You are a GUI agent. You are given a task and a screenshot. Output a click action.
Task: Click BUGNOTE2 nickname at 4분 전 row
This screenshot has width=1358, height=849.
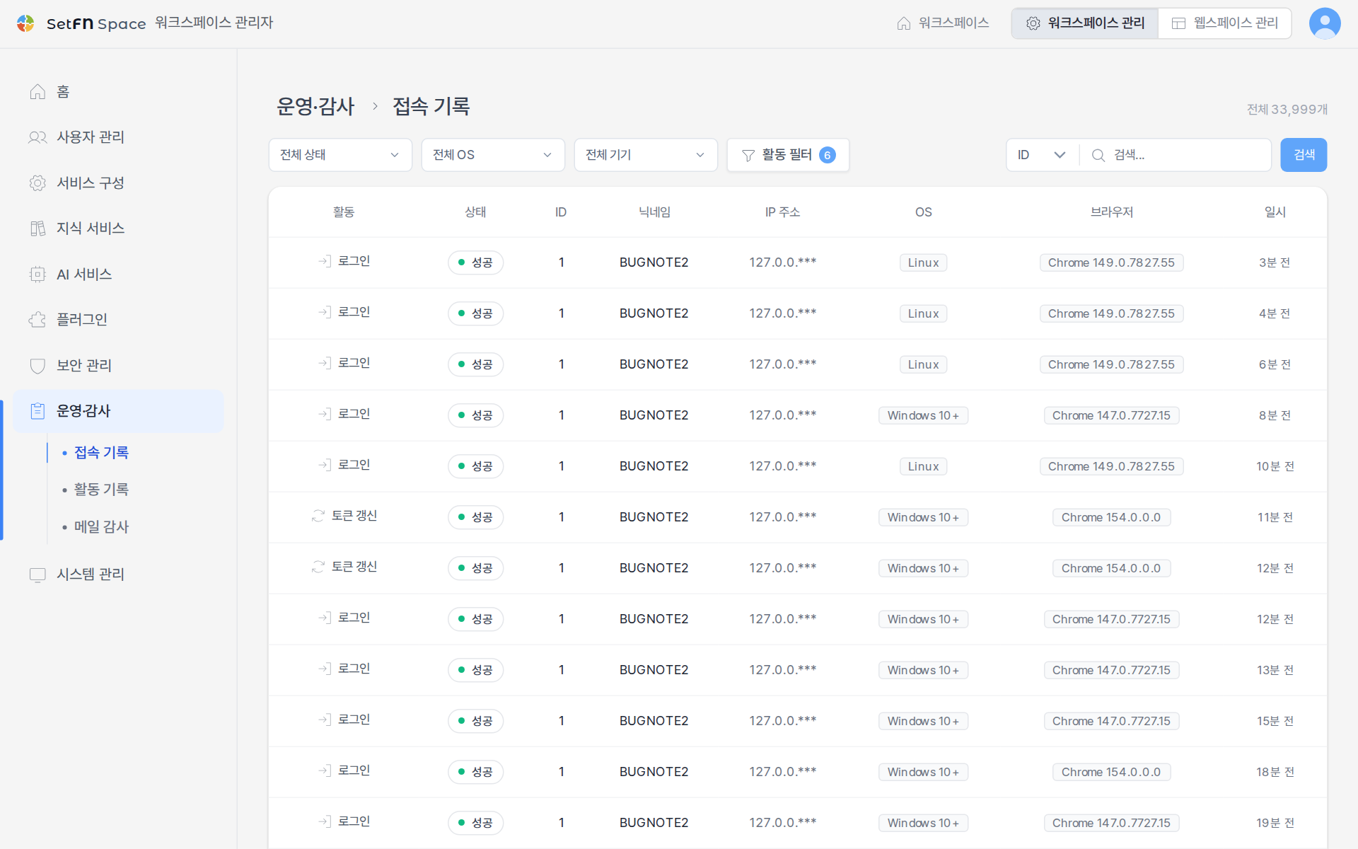(x=654, y=313)
